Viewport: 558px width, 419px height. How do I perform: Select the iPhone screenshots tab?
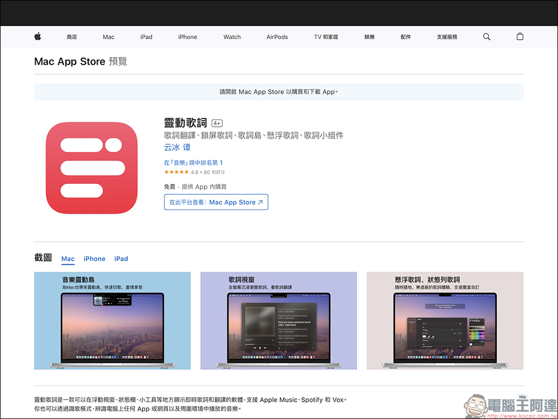tap(94, 259)
